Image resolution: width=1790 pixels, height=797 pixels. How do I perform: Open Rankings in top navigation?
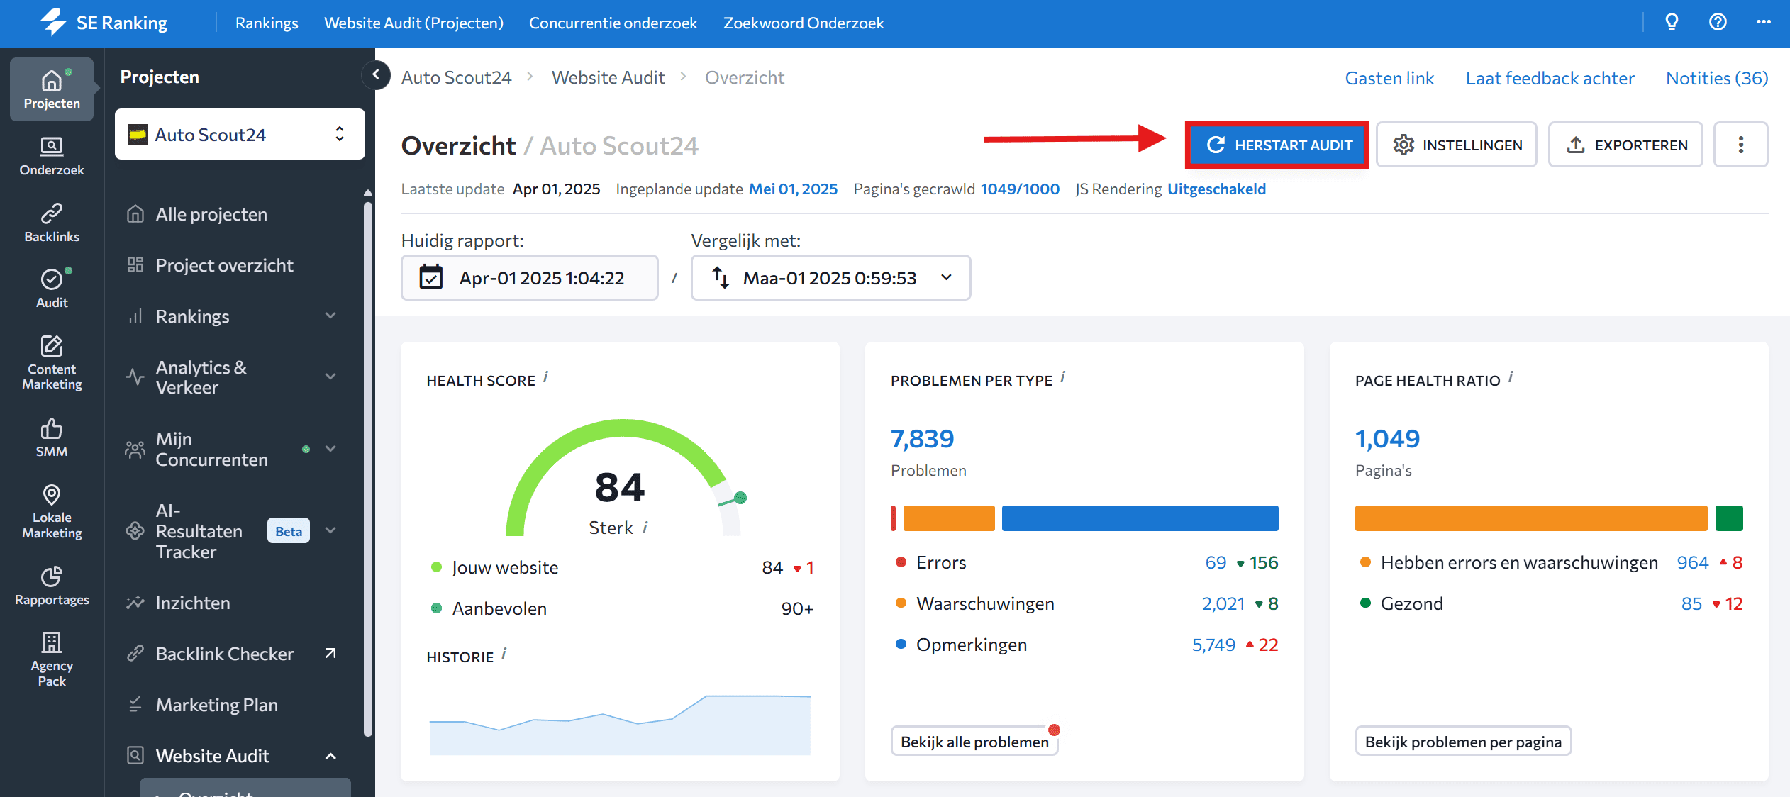pyautogui.click(x=267, y=23)
